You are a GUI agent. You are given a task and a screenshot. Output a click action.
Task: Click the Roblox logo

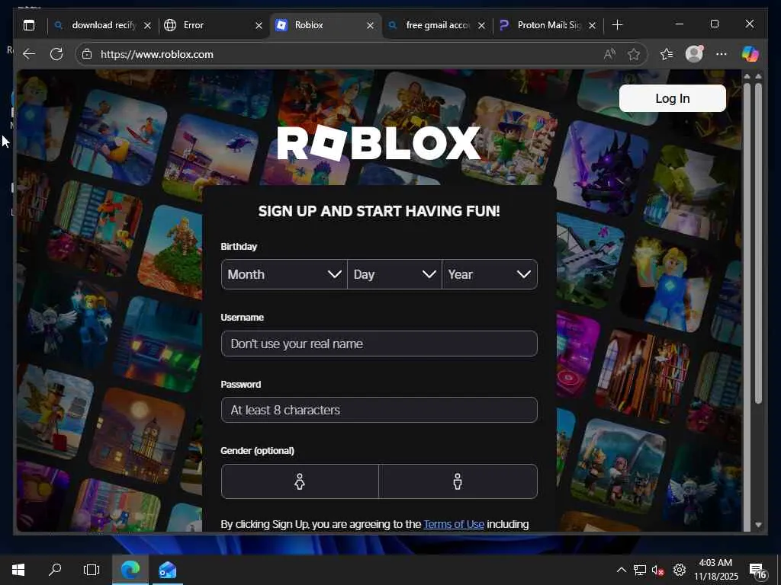click(379, 143)
